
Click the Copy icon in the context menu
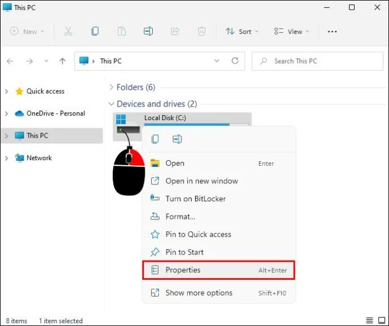point(155,139)
